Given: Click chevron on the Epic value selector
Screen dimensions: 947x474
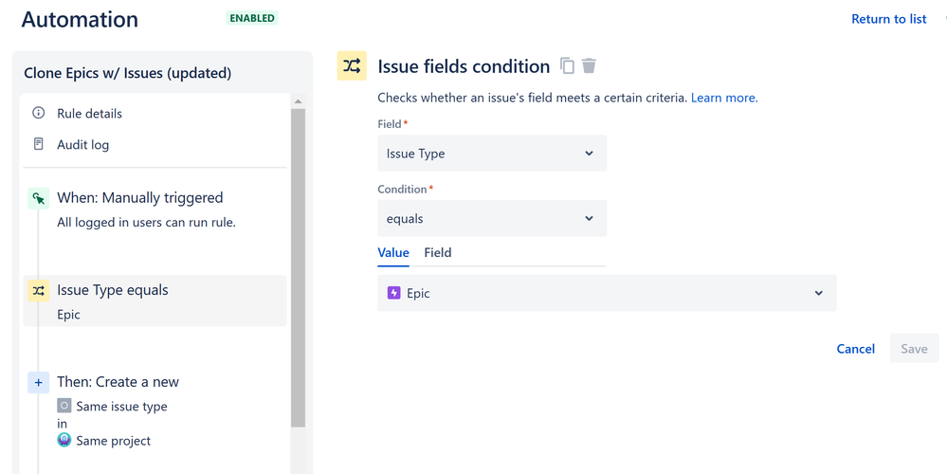Looking at the screenshot, I should point(818,294).
